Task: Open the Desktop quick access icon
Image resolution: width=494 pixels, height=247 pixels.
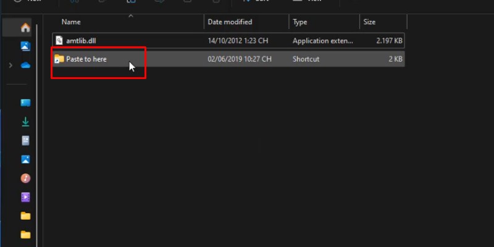Action: pos(25,103)
